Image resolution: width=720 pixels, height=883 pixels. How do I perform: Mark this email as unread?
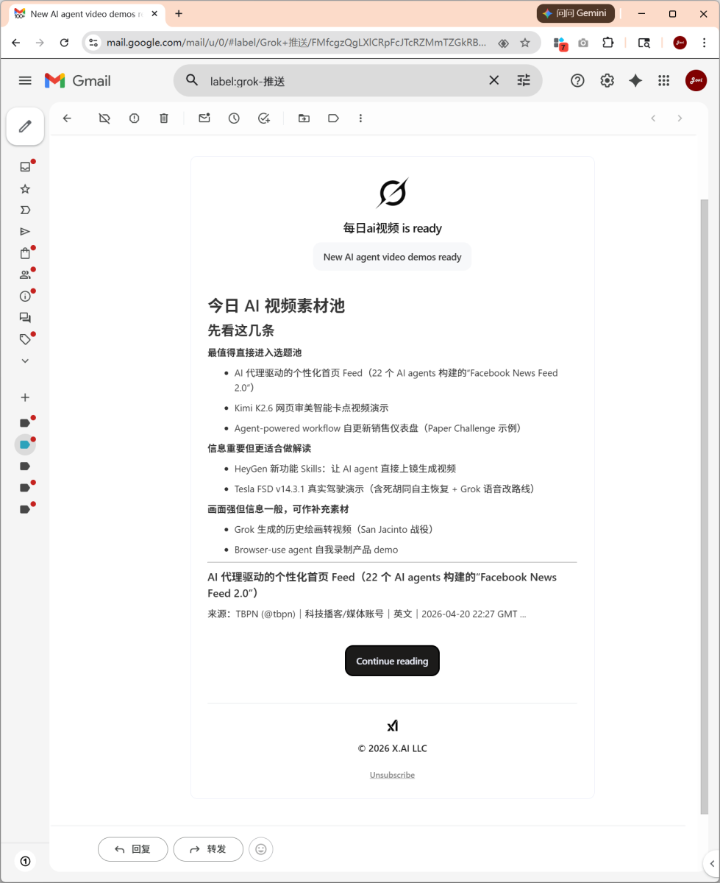click(x=204, y=118)
